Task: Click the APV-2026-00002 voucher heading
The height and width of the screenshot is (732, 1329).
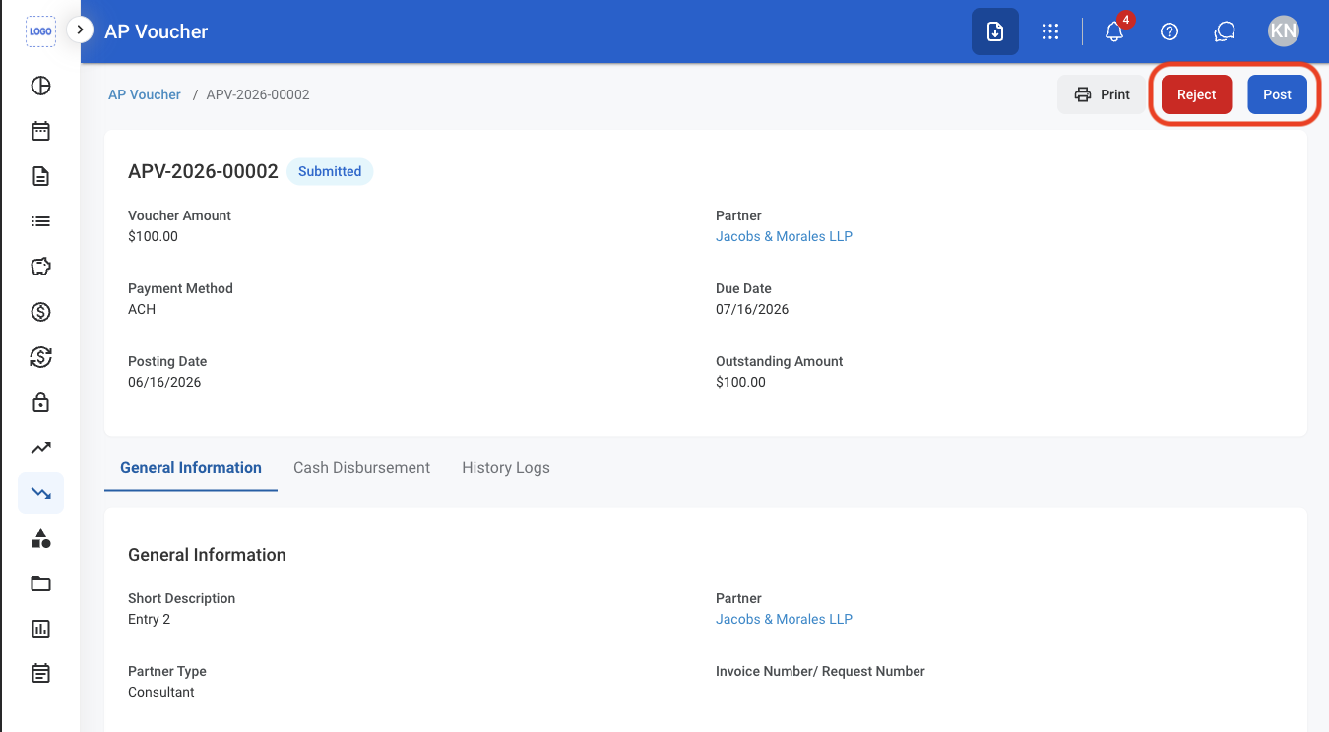Action: (203, 171)
